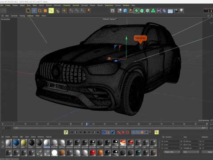The width and height of the screenshot is (213, 160).
Task: Open the Create menu in menu bar
Action: [8, 5]
